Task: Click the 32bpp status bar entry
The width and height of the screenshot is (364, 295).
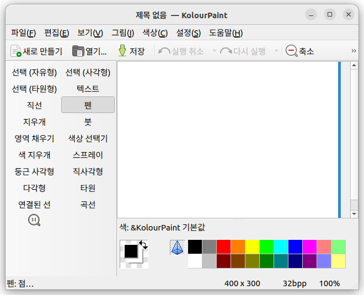Action: tap(295, 283)
